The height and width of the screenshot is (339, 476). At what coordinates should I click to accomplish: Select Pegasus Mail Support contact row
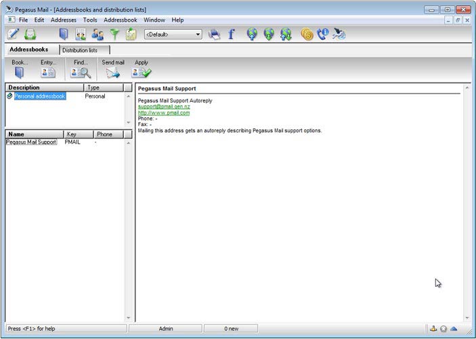coord(32,142)
